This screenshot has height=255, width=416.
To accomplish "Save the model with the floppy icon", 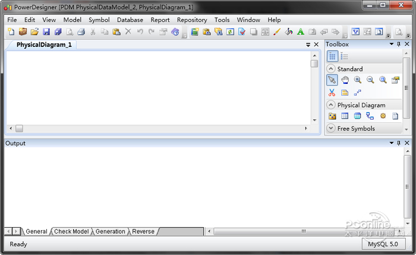I will click(46, 32).
